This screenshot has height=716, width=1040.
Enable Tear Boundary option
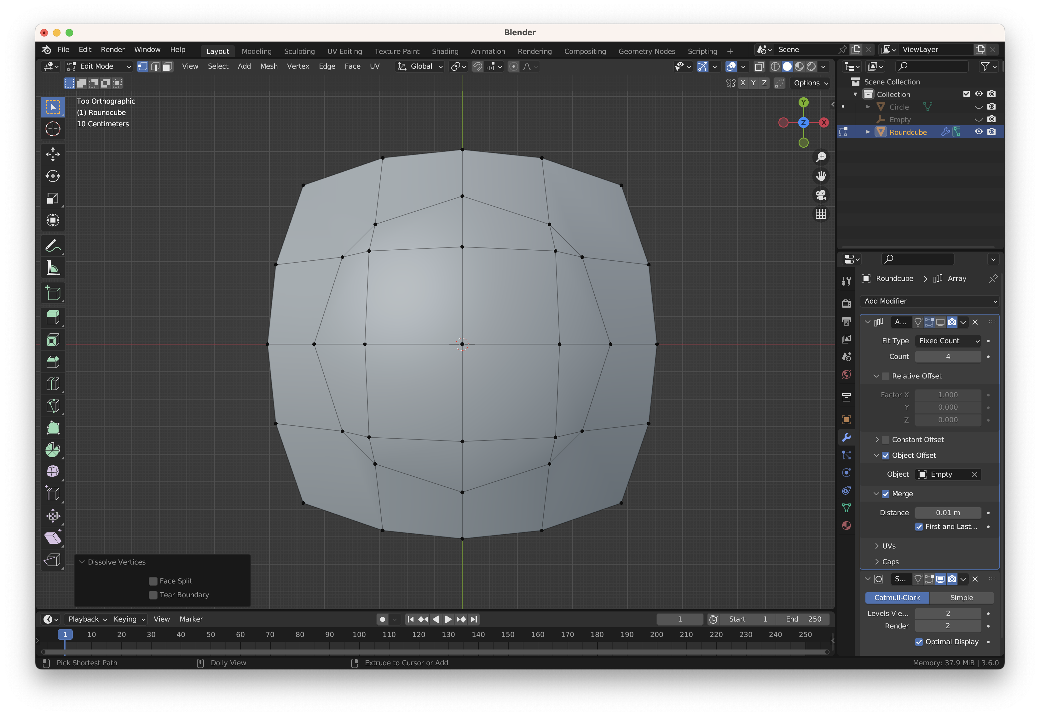[153, 595]
